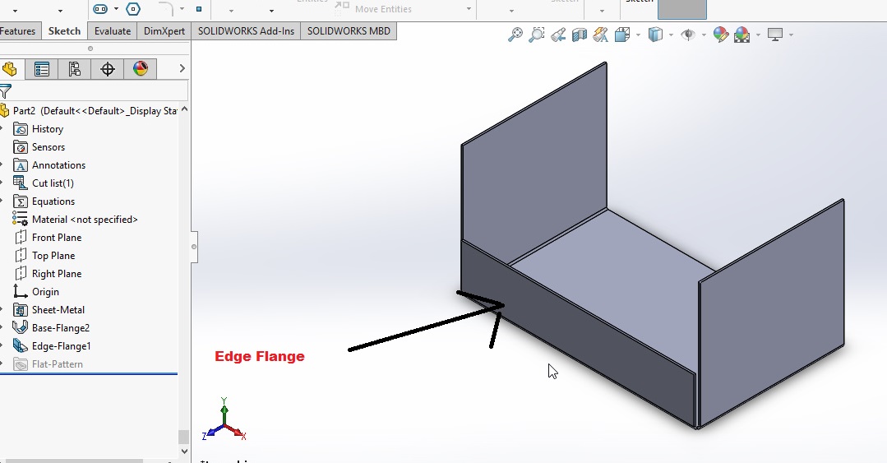Open the PropertyManager tab
The image size is (887, 463).
coord(42,69)
